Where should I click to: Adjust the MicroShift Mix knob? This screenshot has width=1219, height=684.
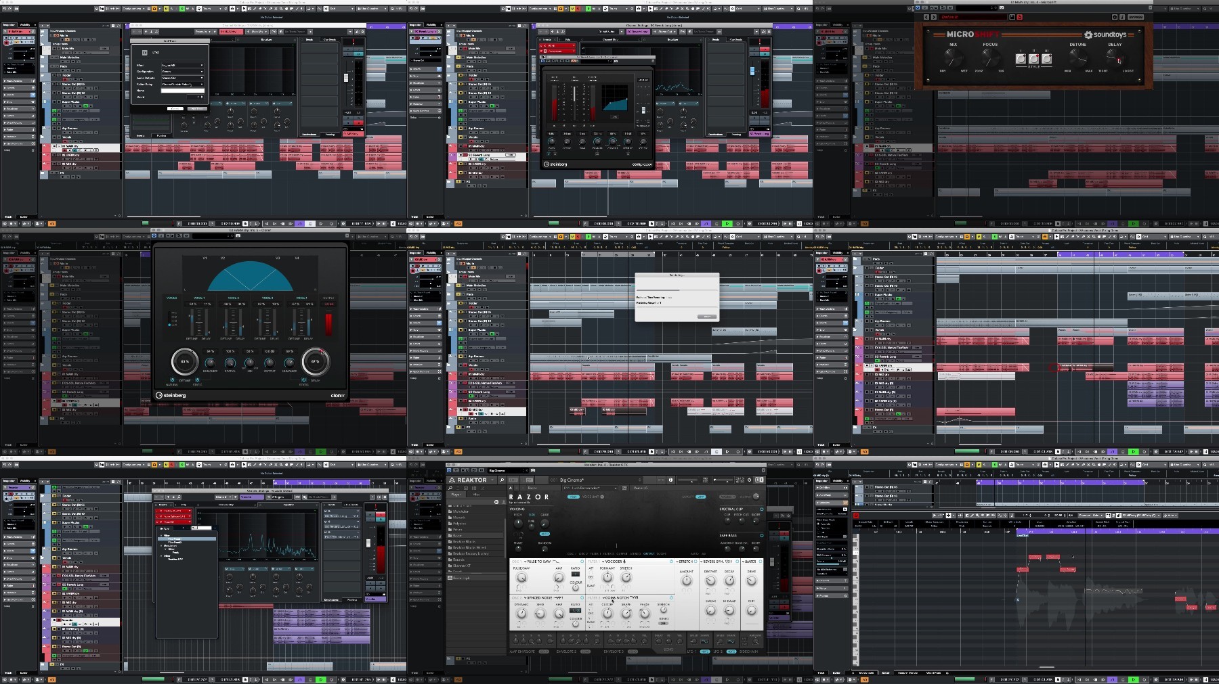[x=954, y=58]
